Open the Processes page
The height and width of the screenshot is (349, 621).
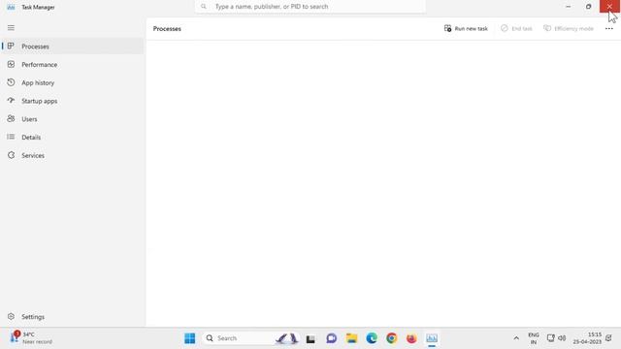73,47
